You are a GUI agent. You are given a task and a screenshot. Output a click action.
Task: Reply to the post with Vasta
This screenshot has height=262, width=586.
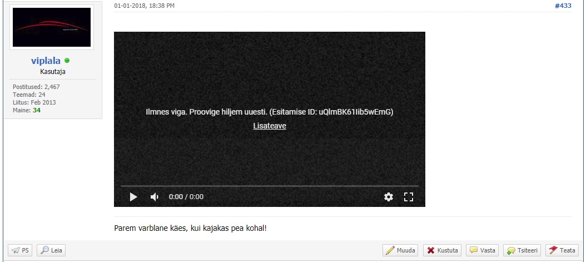482,250
